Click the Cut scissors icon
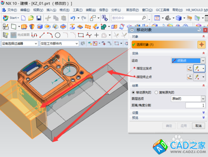 (x=48, y=18)
